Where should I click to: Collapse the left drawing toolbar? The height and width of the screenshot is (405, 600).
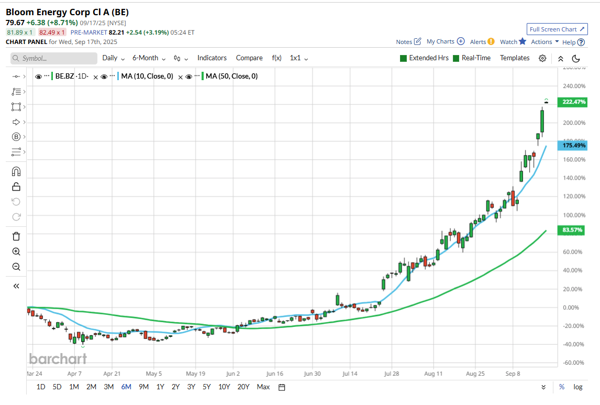(16, 286)
